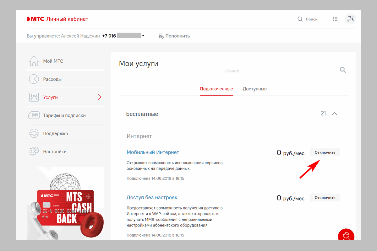
Task: Open phone number account dropdown arrow
Action: 143,36
